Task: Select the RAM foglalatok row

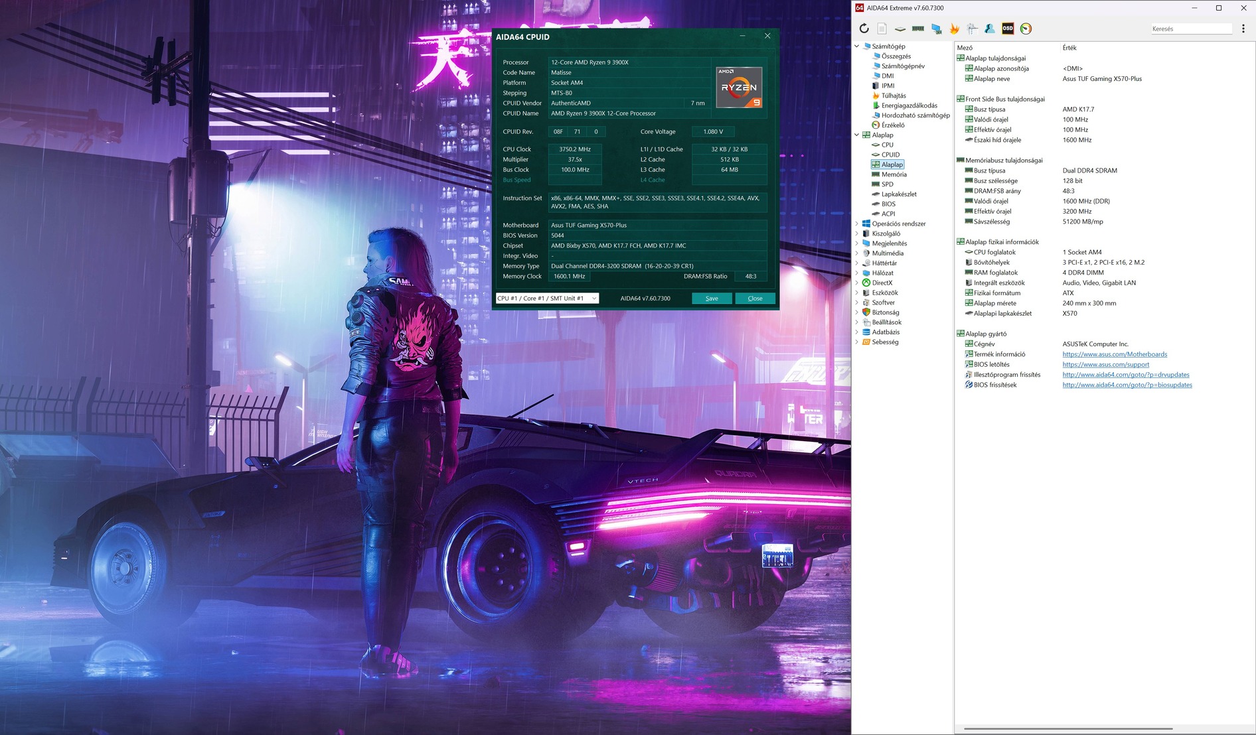Action: (x=1105, y=273)
